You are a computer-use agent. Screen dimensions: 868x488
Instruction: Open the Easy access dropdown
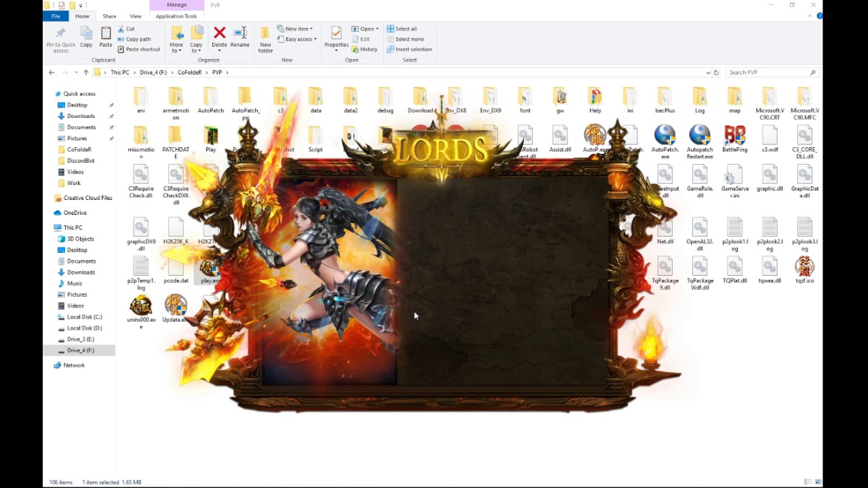pyautogui.click(x=297, y=39)
